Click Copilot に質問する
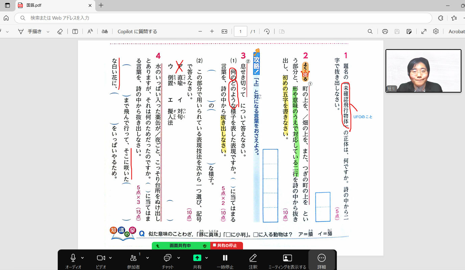Viewport: 465px width, 270px height. (137, 31)
